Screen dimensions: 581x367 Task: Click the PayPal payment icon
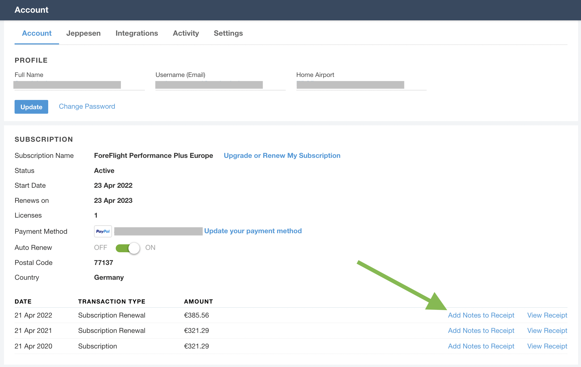(103, 231)
